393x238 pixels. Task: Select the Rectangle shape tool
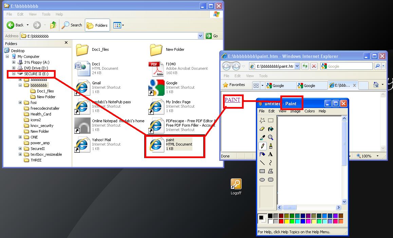(262, 171)
